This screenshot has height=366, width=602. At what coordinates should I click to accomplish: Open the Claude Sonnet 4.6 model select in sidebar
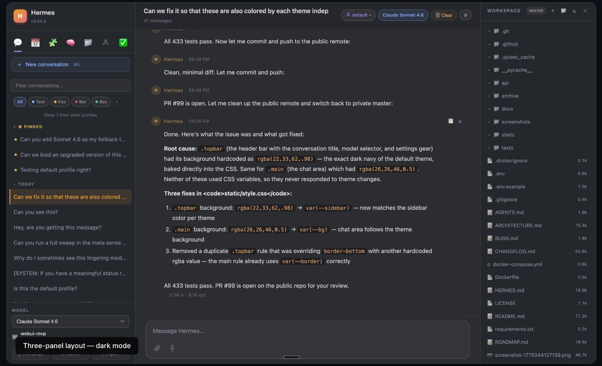click(71, 321)
